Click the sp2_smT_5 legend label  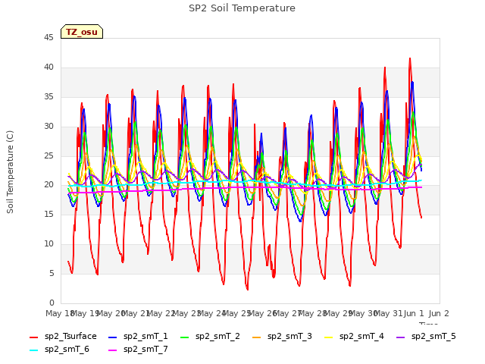tap(433, 337)
